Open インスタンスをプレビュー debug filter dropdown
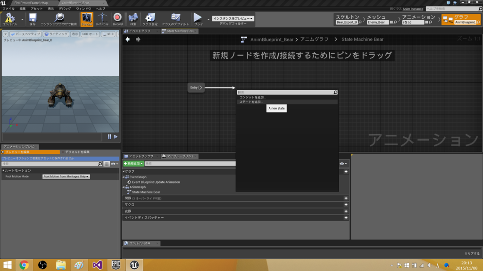Viewport: 483px width, 271px height. pyautogui.click(x=233, y=18)
